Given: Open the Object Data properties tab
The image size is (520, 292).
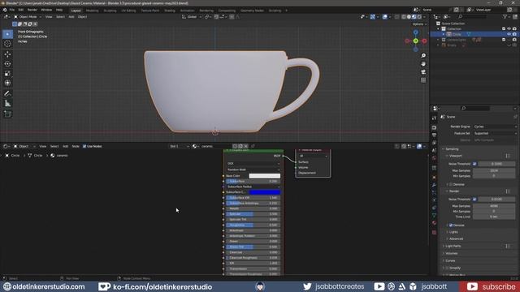Looking at the screenshot, I should pyautogui.click(x=434, y=215).
